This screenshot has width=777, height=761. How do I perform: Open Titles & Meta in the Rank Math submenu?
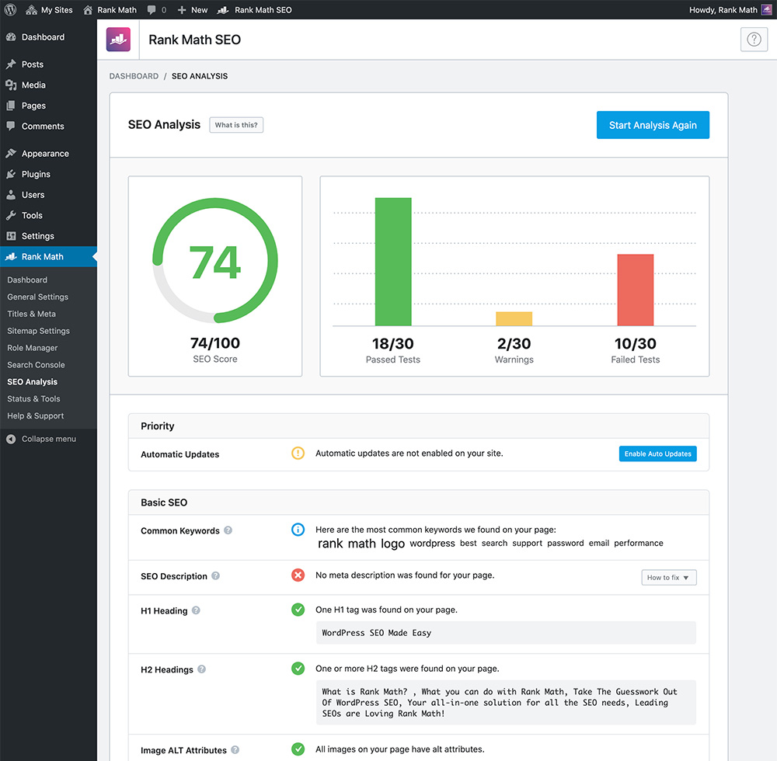click(x=30, y=314)
